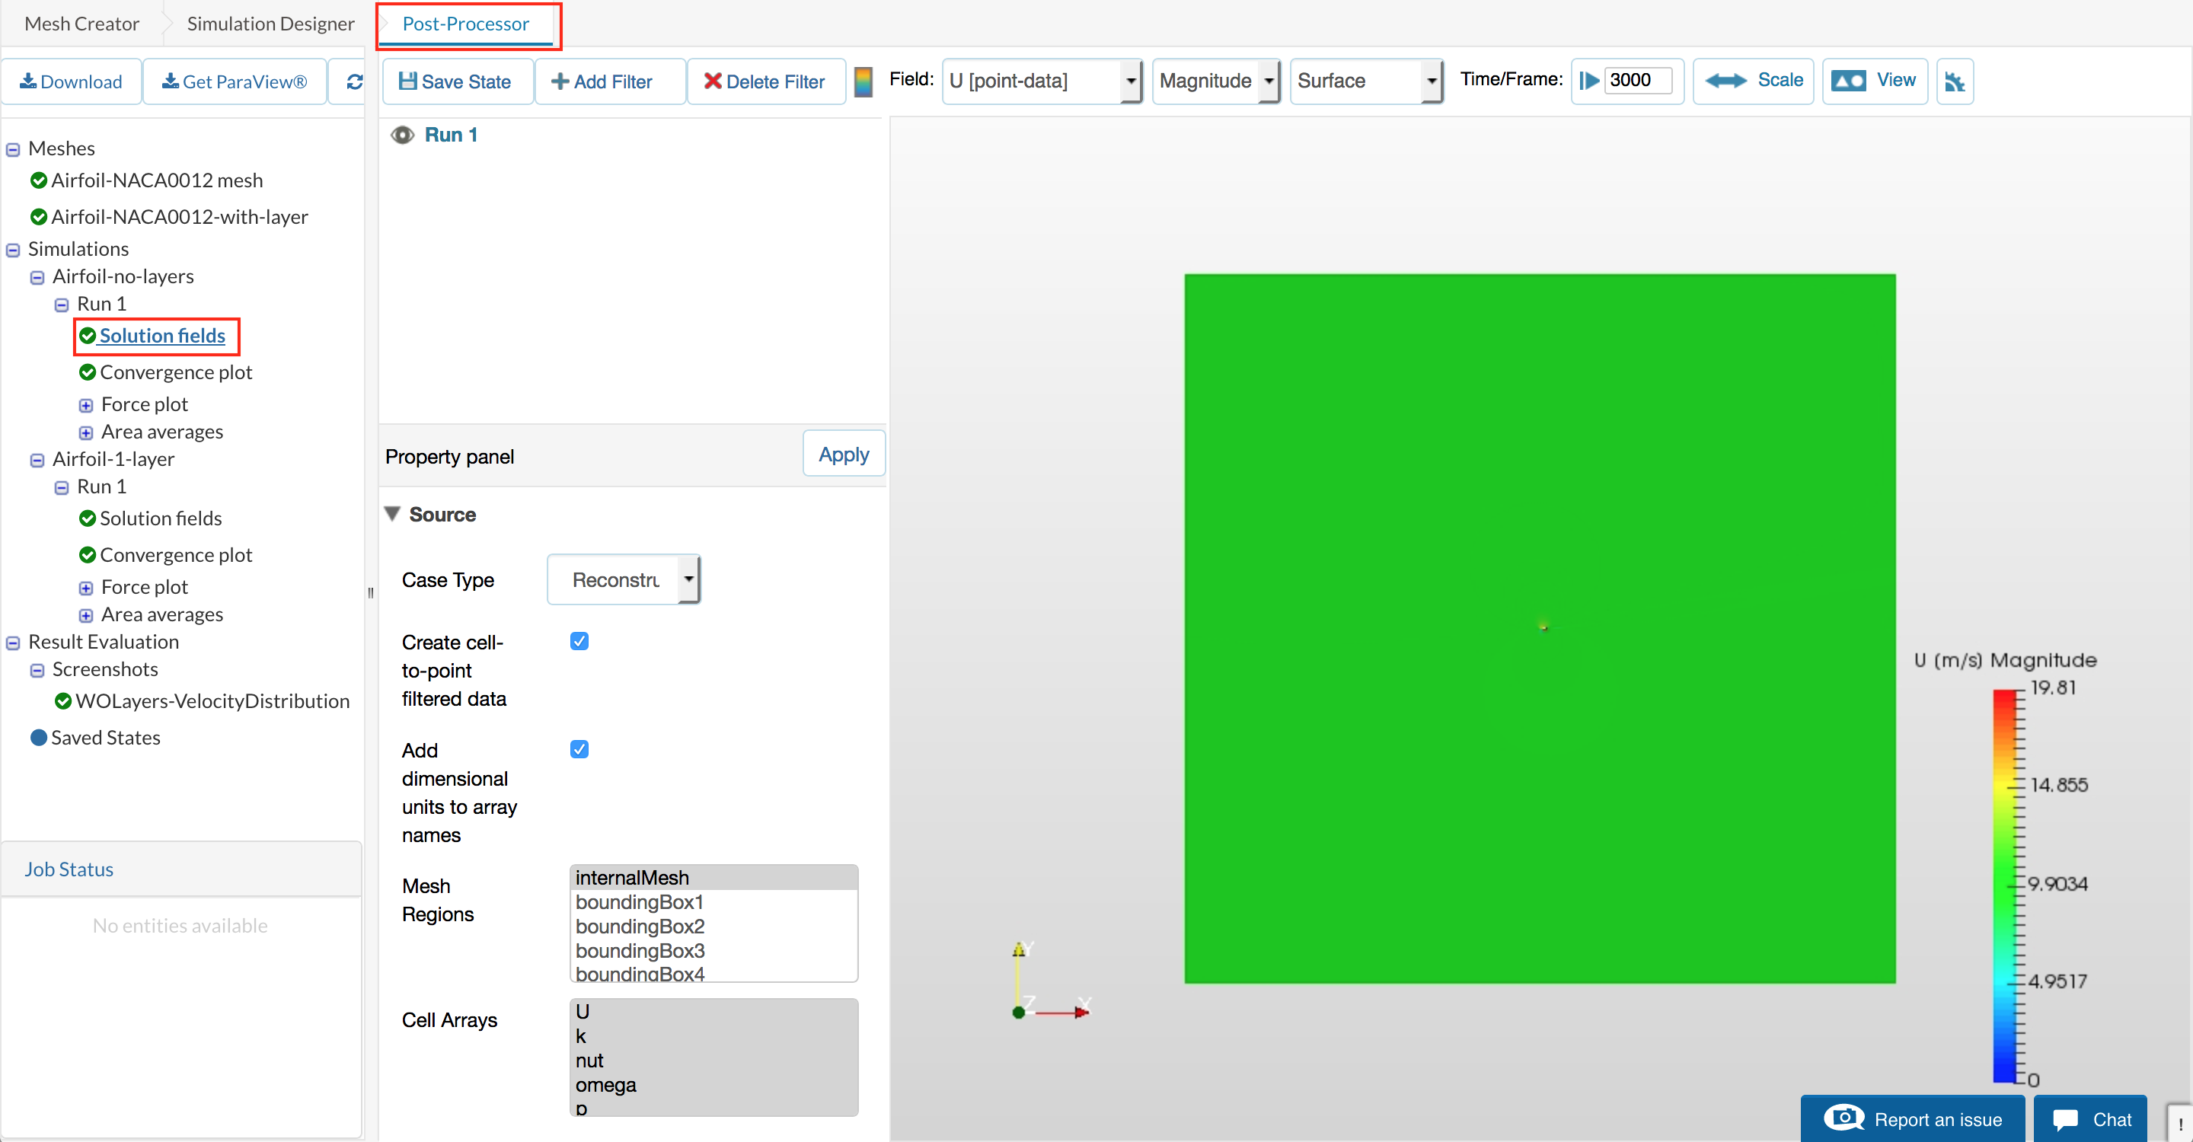
Task: Click the Scale arrows button
Action: (1753, 81)
